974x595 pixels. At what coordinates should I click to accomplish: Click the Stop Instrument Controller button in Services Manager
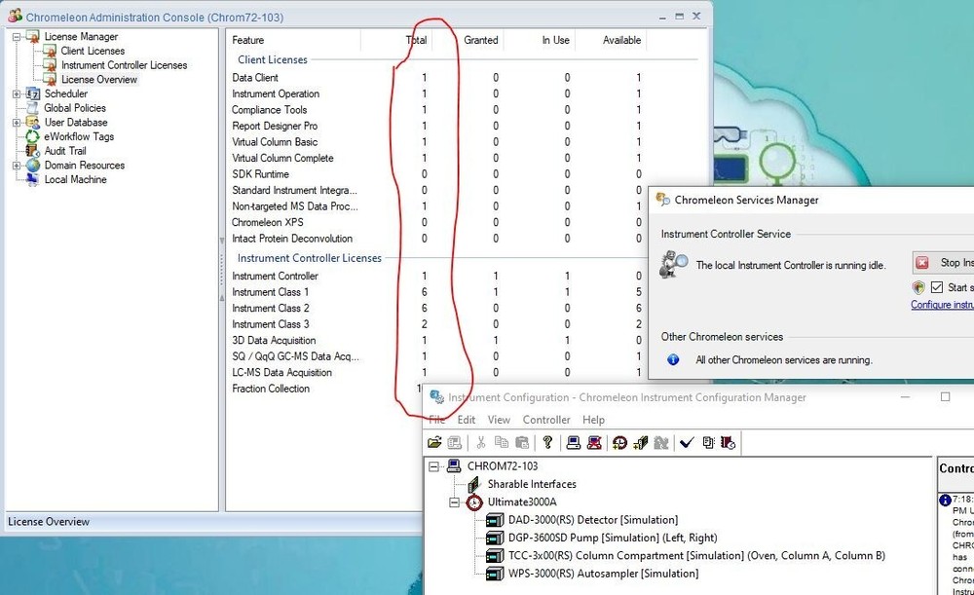[x=943, y=263]
